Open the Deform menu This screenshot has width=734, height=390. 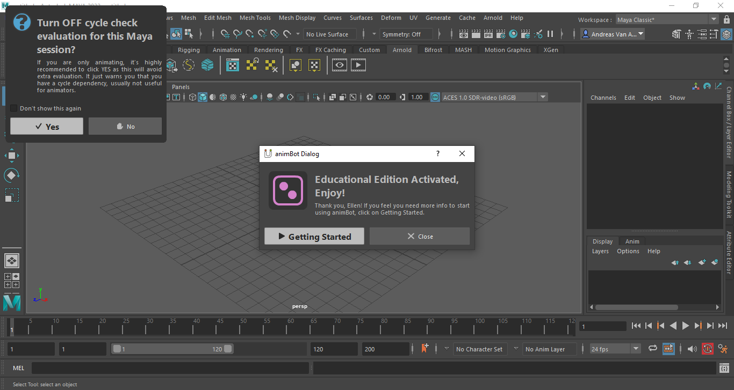(391, 18)
